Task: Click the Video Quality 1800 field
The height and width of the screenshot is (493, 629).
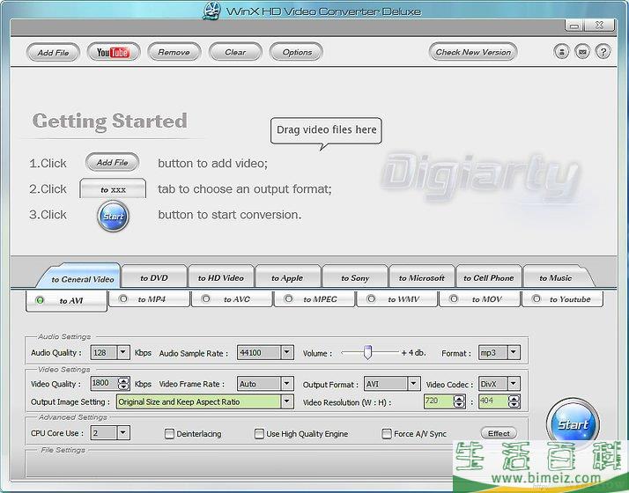Action: pyautogui.click(x=104, y=384)
